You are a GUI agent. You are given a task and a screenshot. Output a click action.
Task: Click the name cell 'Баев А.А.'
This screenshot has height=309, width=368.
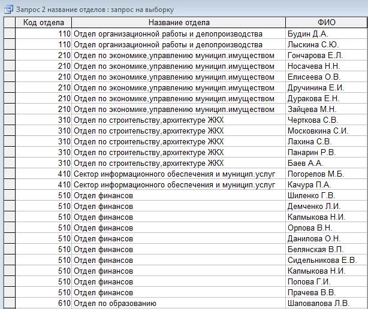(x=327, y=163)
